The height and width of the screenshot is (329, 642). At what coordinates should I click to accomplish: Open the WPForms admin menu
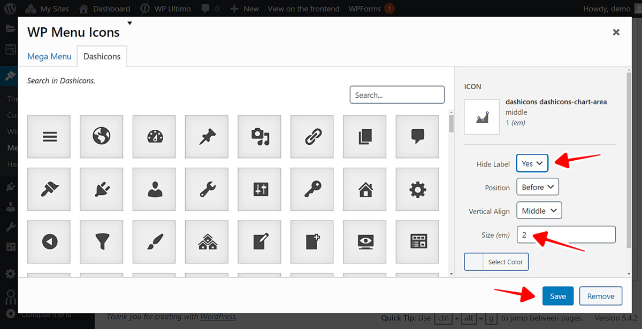(x=366, y=9)
